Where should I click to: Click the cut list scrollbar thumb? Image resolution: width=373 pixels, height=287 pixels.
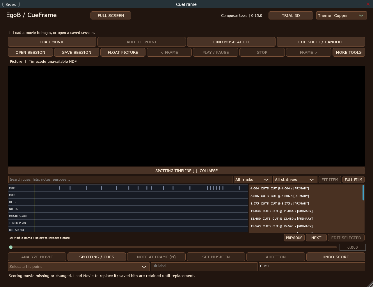363,193
